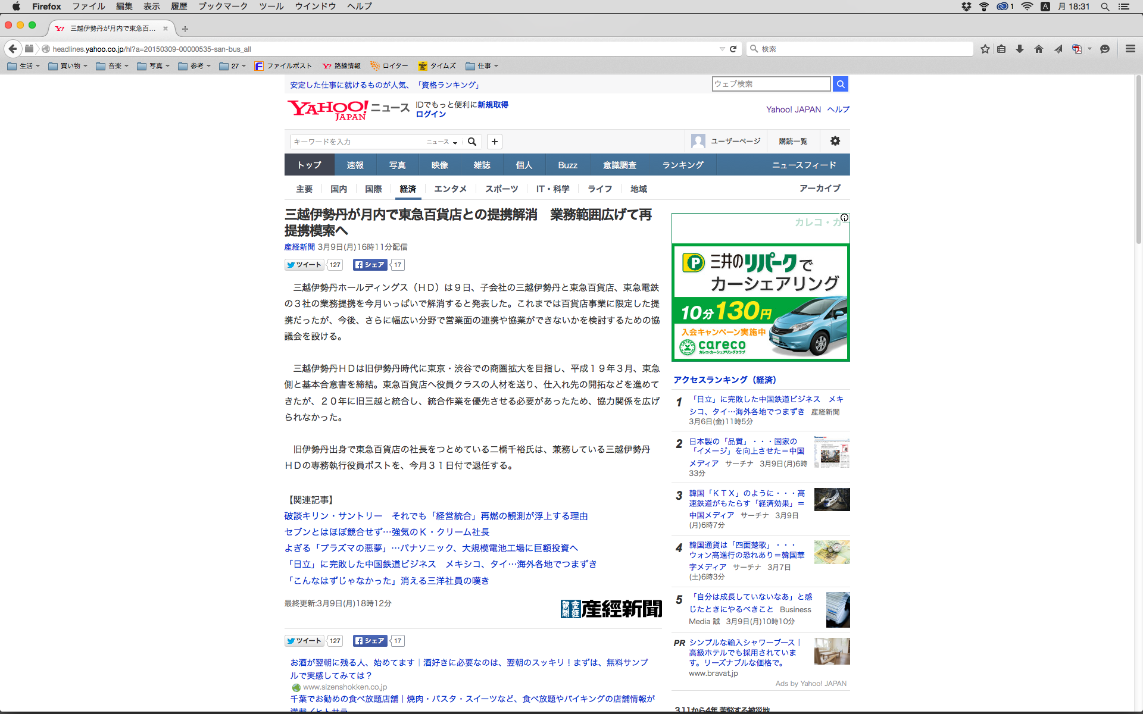The image size is (1143, 714).
Task: Reload the page with the refresh icon
Action: pyautogui.click(x=733, y=49)
